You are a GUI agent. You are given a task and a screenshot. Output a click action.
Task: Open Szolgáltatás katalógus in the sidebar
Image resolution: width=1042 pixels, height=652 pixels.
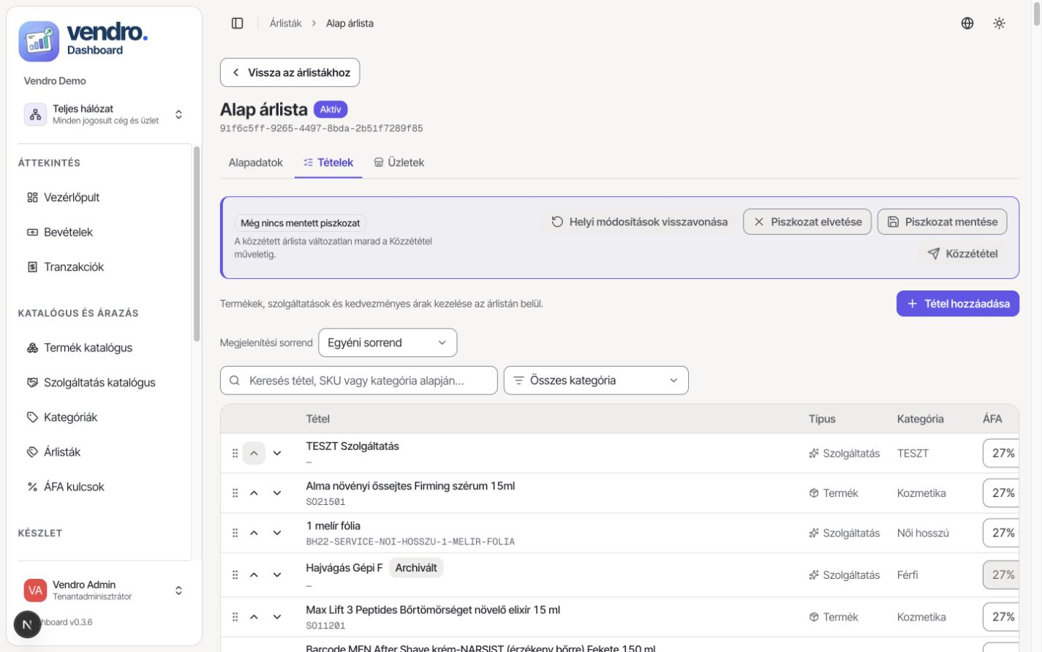[104, 383]
